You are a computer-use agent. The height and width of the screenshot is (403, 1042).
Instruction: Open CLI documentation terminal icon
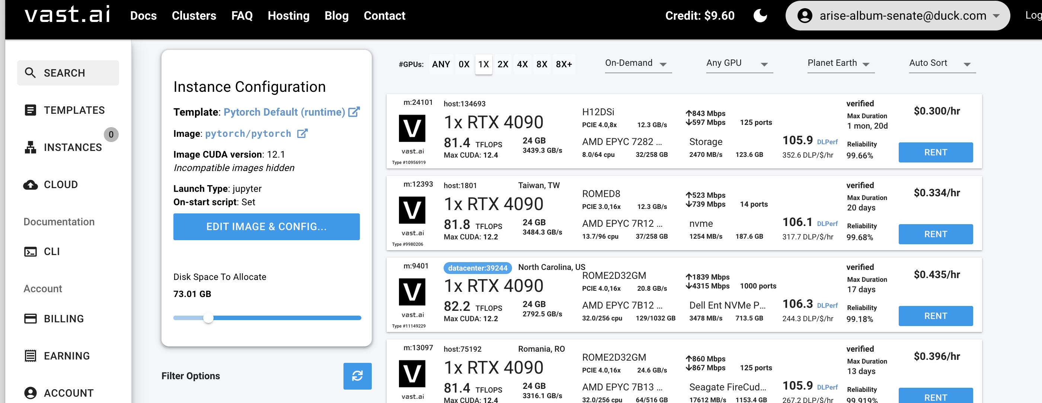(31, 251)
